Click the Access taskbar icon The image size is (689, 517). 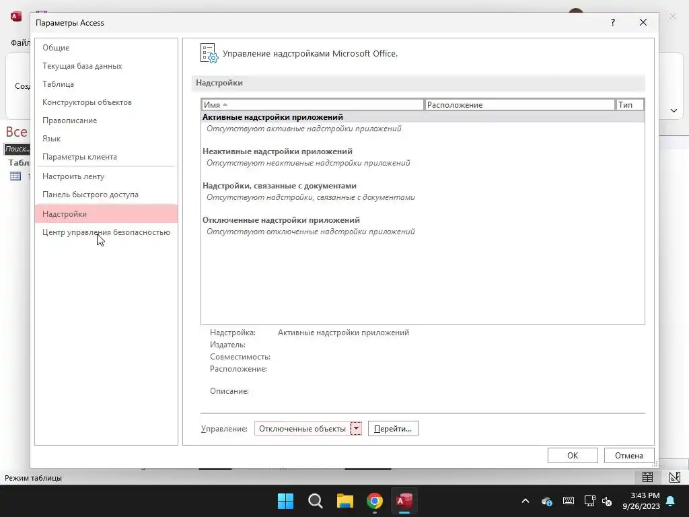click(404, 501)
